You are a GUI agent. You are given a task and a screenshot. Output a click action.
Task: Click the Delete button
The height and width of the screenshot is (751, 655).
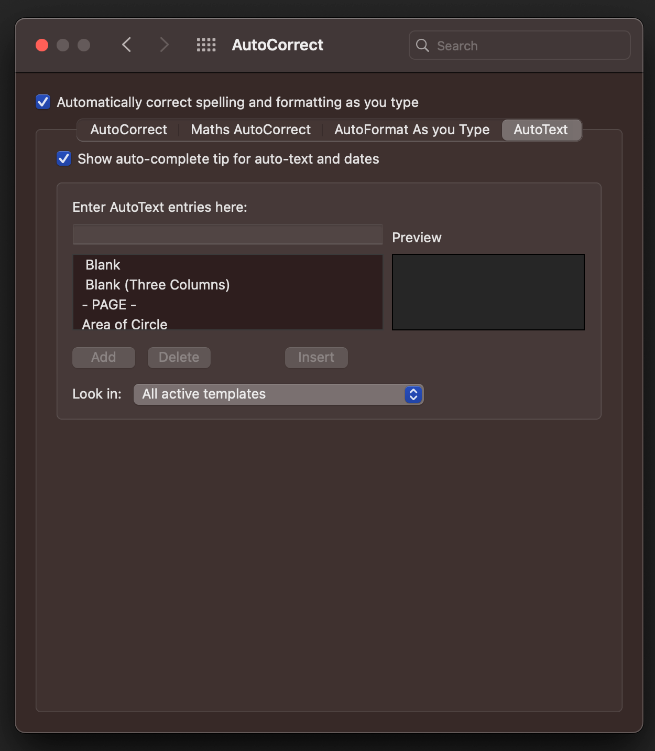[x=179, y=357]
